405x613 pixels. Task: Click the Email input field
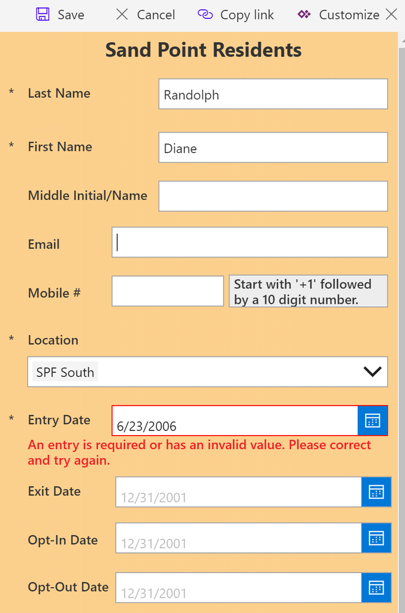(249, 243)
